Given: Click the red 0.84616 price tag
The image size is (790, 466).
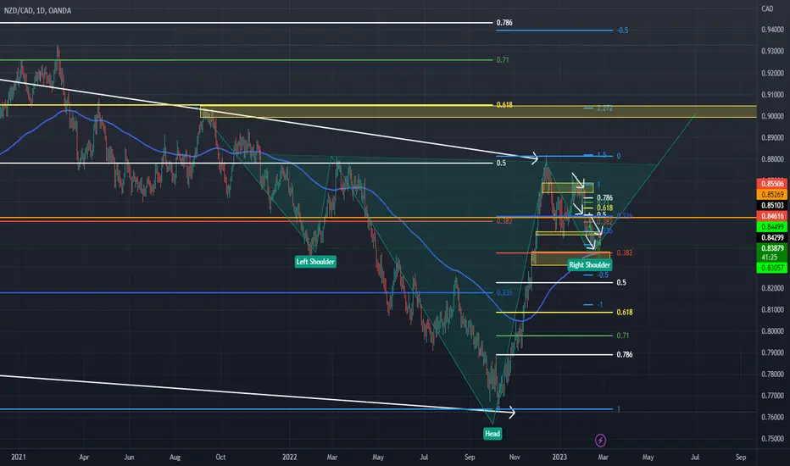Looking at the screenshot, I should (x=772, y=215).
